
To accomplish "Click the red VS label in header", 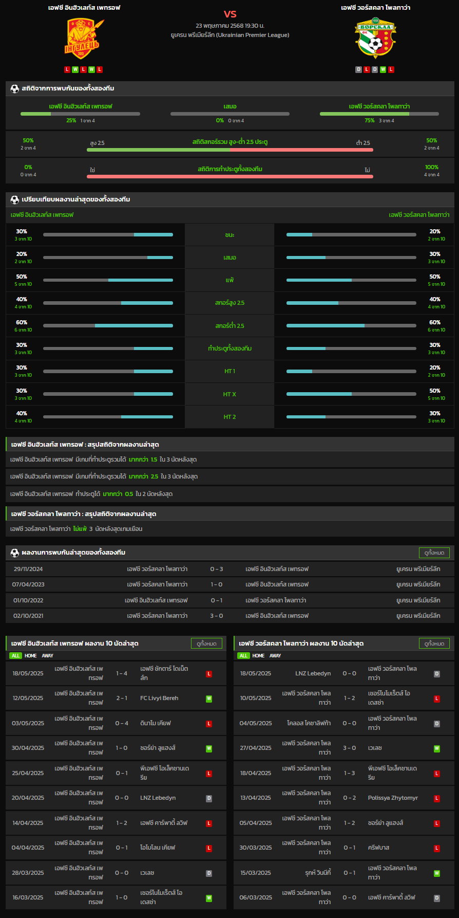I will 230,14.
